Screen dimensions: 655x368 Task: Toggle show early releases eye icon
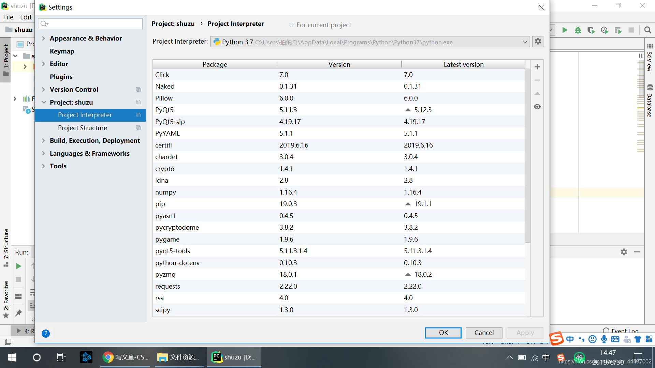coord(537,107)
